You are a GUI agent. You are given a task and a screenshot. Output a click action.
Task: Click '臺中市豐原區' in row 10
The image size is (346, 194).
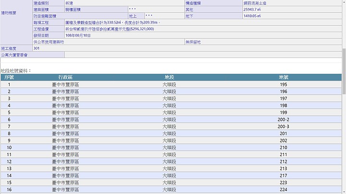[x=65, y=148]
